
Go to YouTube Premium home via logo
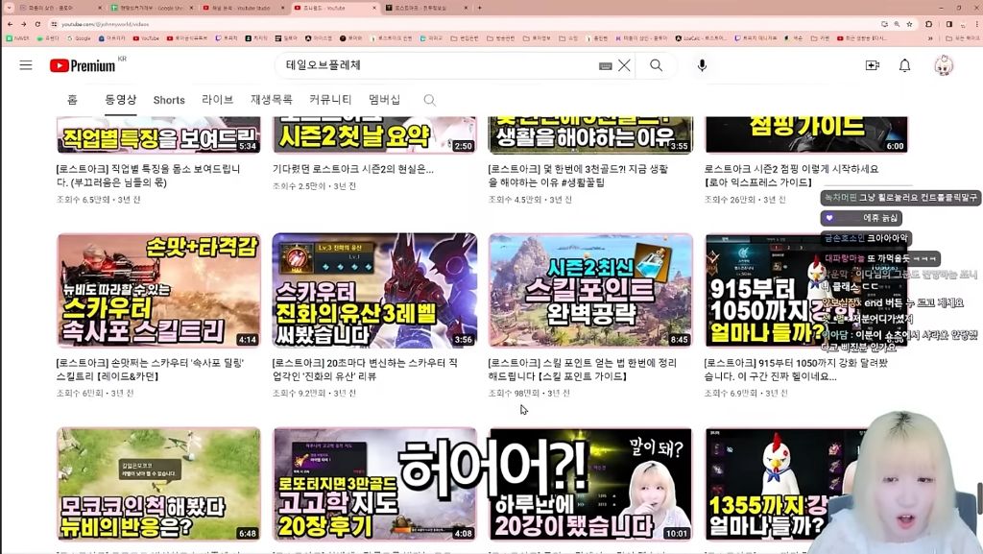(83, 66)
